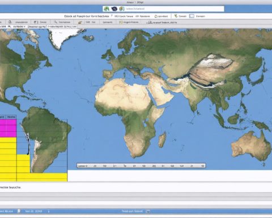The width and height of the screenshot is (272, 218).
Task: Click the small bucket icon in the second row
Action: (x=156, y=16)
